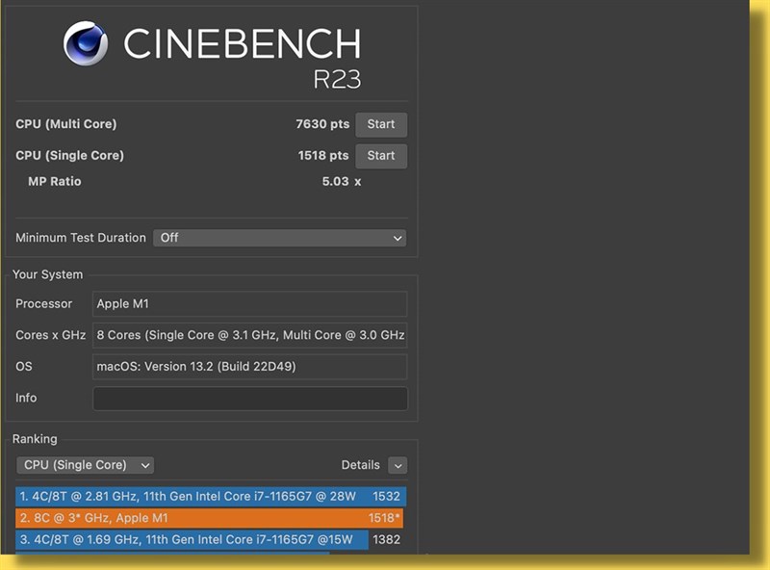Start the CPU Single Core benchmark
The width and height of the screenshot is (770, 570).
coord(381,155)
